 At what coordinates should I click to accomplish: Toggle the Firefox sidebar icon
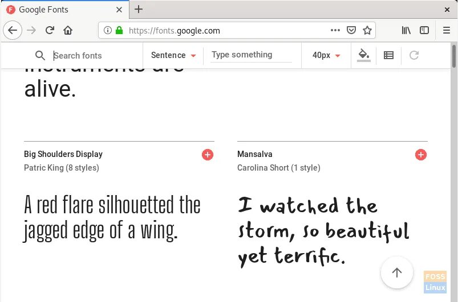tap(424, 30)
